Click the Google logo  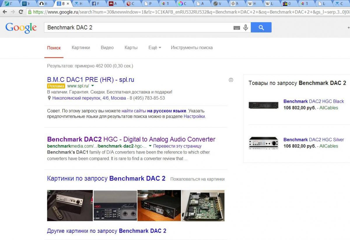pyautogui.click(x=21, y=28)
